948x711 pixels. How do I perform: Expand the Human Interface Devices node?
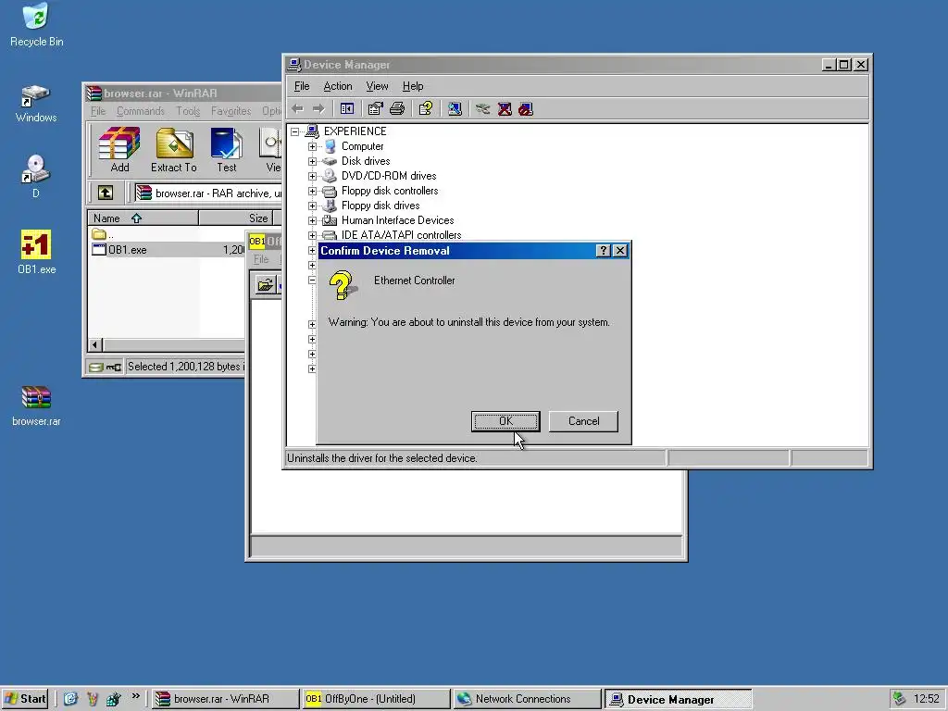pyautogui.click(x=312, y=220)
